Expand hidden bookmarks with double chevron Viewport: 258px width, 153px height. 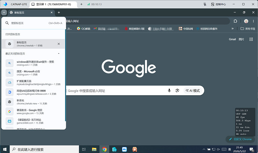point(233,29)
